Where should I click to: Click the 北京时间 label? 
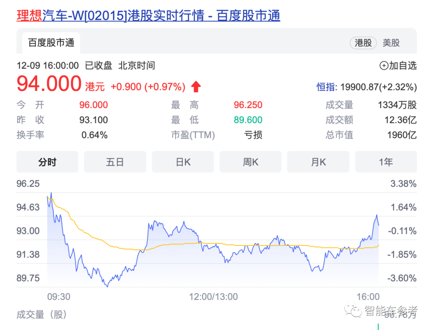pyautogui.click(x=137, y=66)
